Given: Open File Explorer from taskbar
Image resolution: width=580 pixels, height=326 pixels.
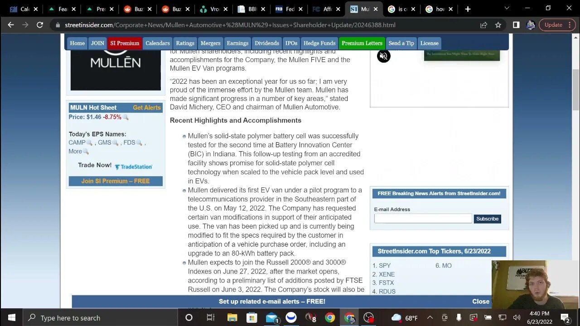Looking at the screenshot, I should point(232,318).
